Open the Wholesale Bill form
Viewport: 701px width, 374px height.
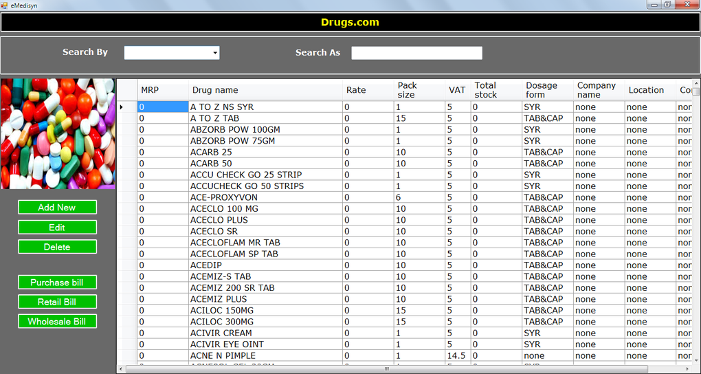tap(57, 321)
